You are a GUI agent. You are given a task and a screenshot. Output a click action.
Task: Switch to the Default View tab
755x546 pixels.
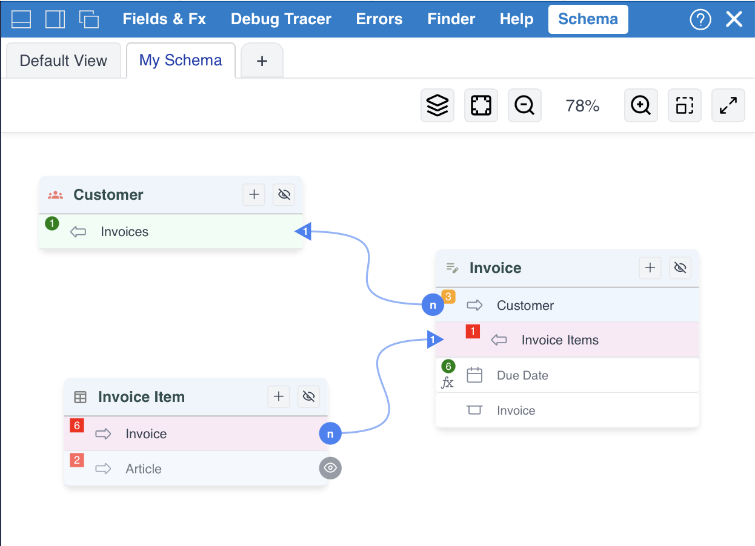point(63,61)
